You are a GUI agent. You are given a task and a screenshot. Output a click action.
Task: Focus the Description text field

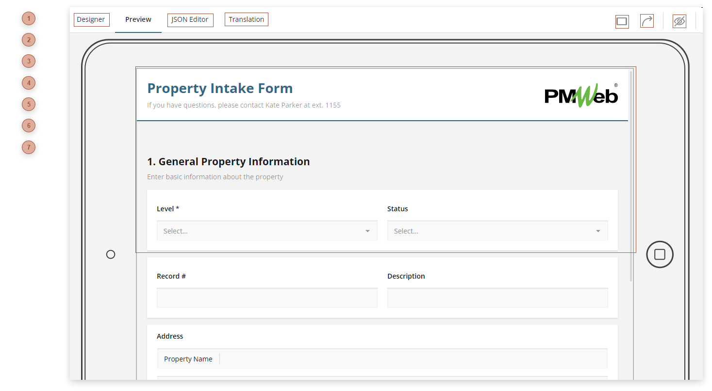click(497, 298)
